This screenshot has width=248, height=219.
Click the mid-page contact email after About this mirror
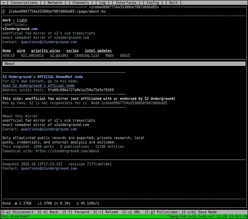point(49,129)
